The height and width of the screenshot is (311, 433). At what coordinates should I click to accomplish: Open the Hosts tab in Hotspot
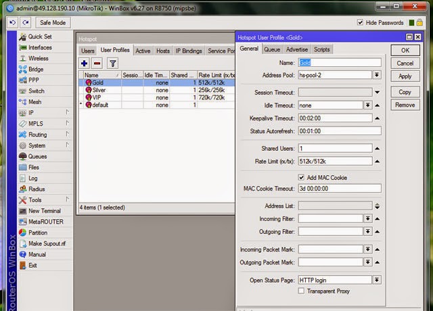pyautogui.click(x=163, y=51)
